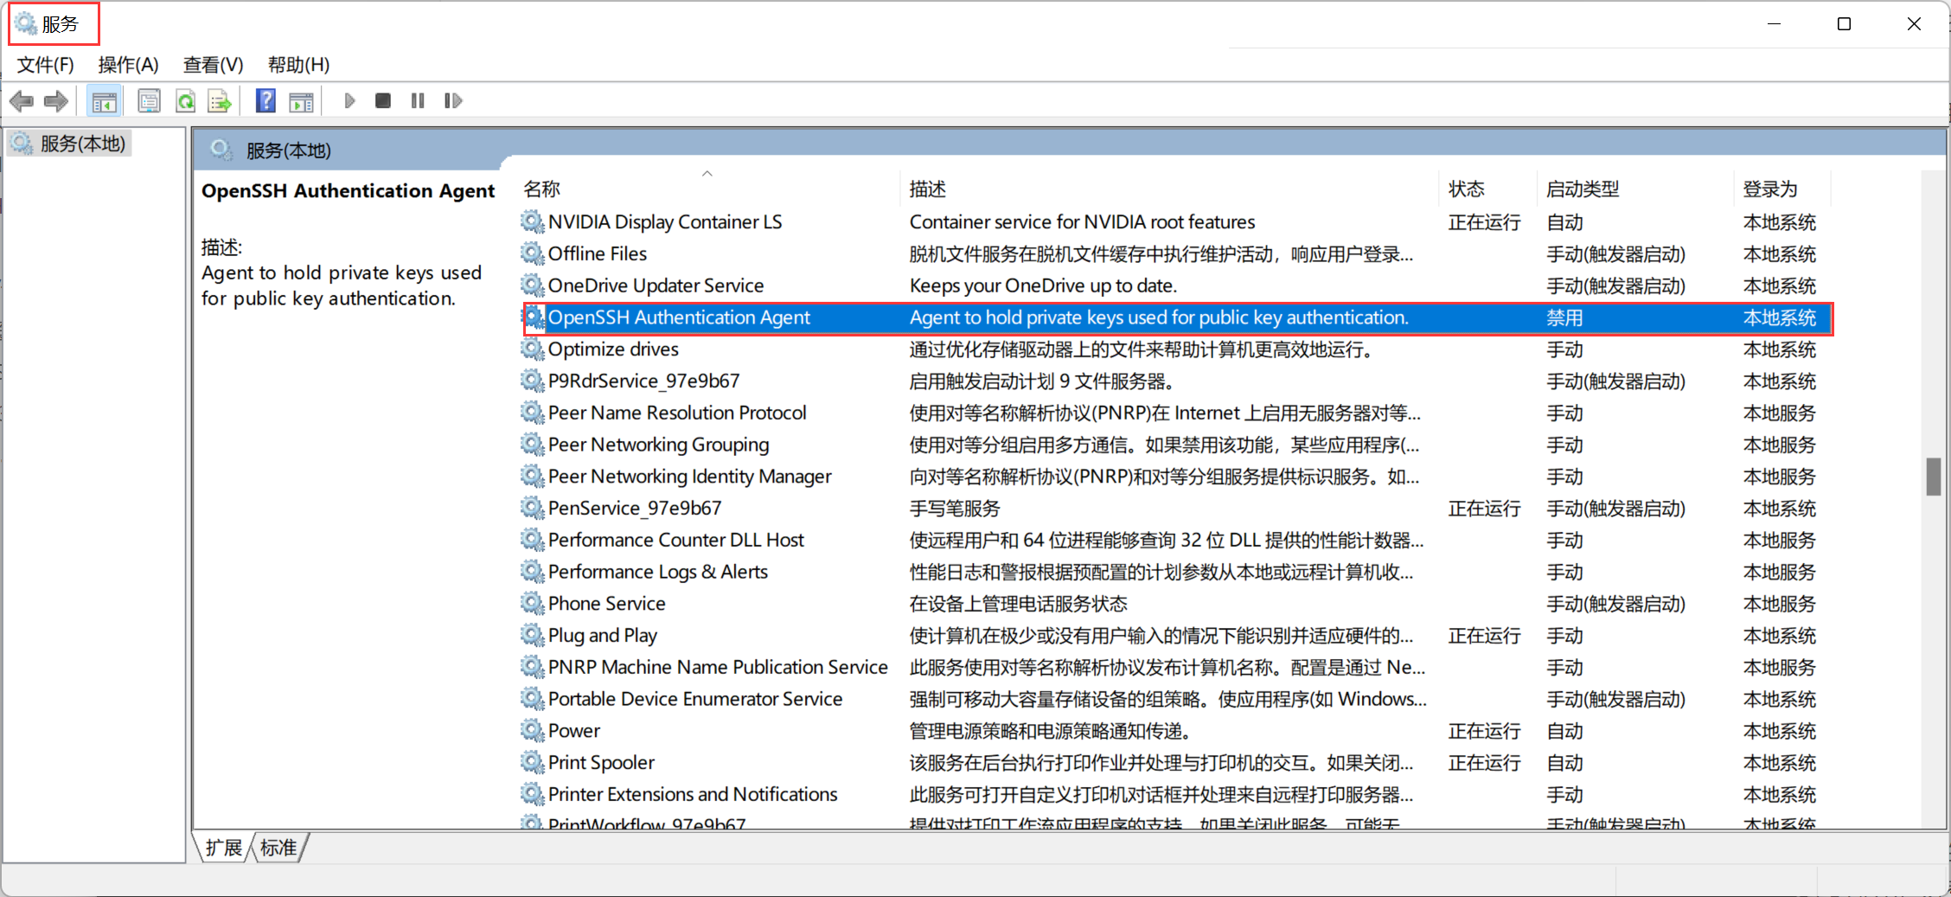Switch to the 标准 tab

click(278, 848)
